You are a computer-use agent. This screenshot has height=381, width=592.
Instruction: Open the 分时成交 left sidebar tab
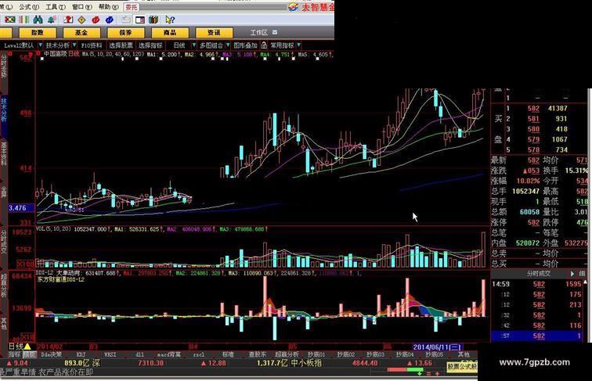click(x=4, y=242)
